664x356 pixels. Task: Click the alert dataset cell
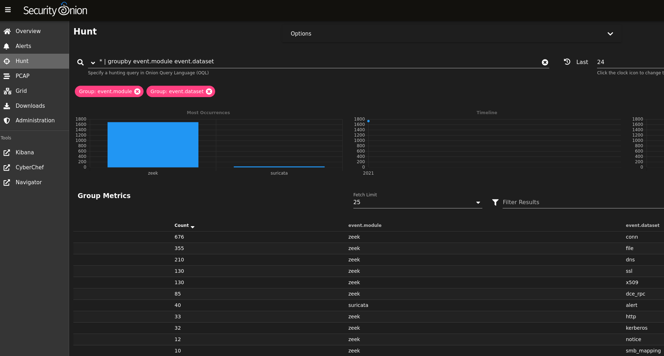632,305
